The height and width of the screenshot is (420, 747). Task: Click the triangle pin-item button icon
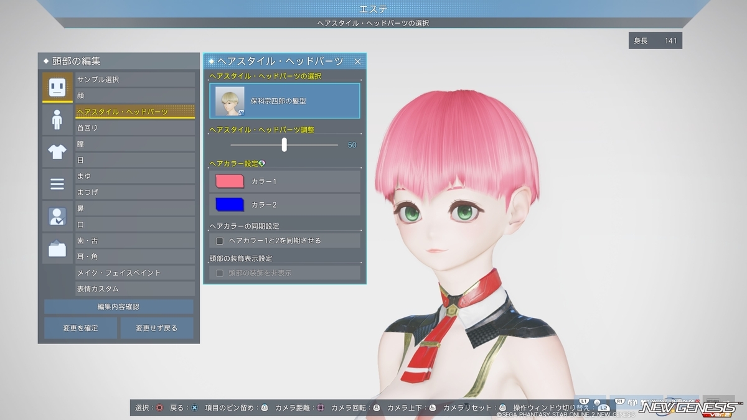[265, 408]
